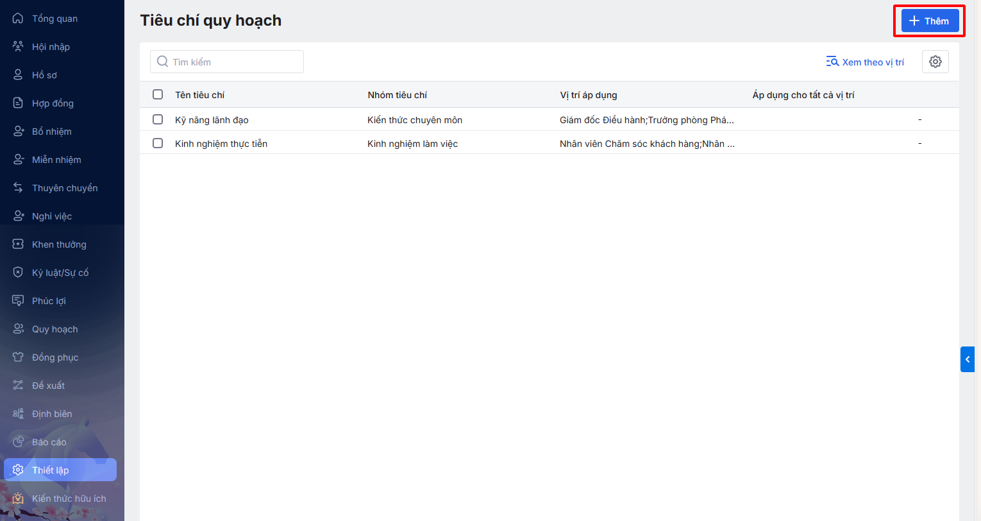Open the Quy hoạch menu item
Image resolution: width=981 pixels, height=521 pixels.
(55, 329)
